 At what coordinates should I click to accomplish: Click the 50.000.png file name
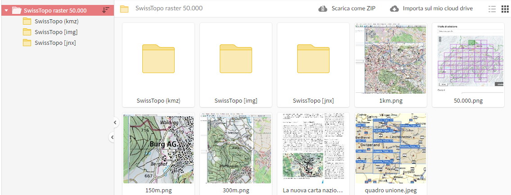[x=468, y=100]
